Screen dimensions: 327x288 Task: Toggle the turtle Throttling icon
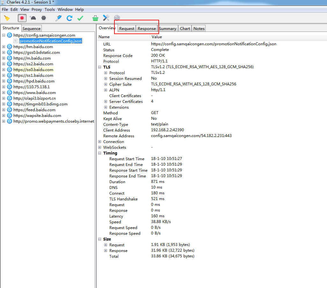(x=33, y=18)
